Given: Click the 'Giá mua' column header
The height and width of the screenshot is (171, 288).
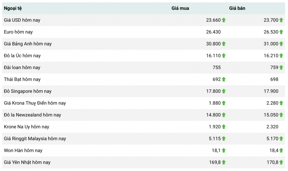Looking at the screenshot, I should point(180,8).
